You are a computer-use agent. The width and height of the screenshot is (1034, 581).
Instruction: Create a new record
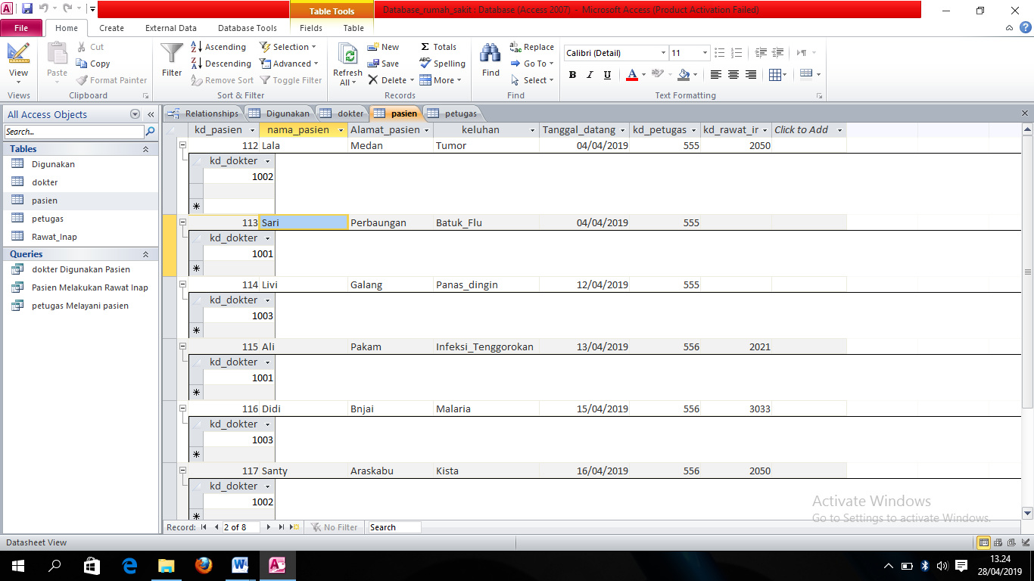click(384, 47)
